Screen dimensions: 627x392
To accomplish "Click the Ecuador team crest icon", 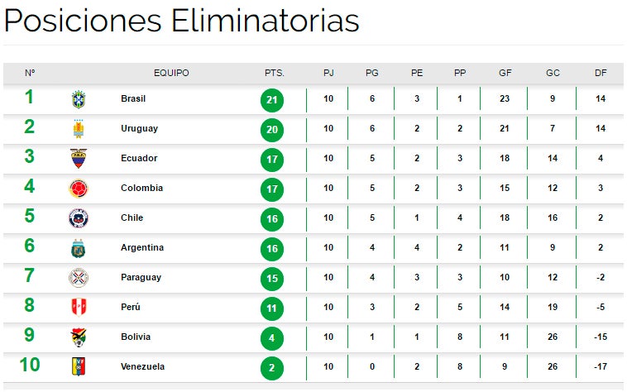I will pos(79,159).
